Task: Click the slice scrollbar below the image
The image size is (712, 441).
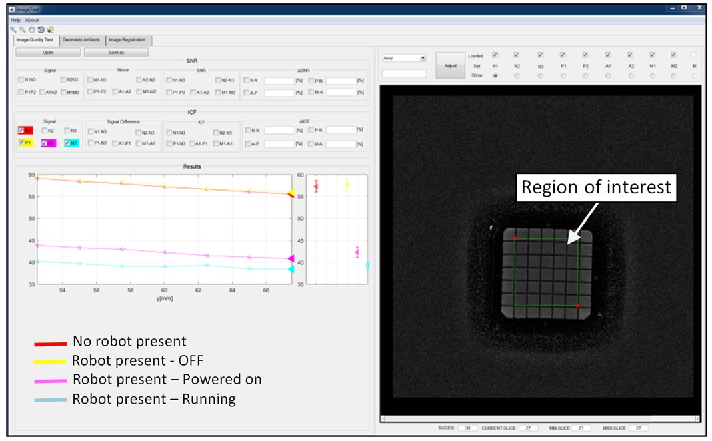Action: pos(540,418)
